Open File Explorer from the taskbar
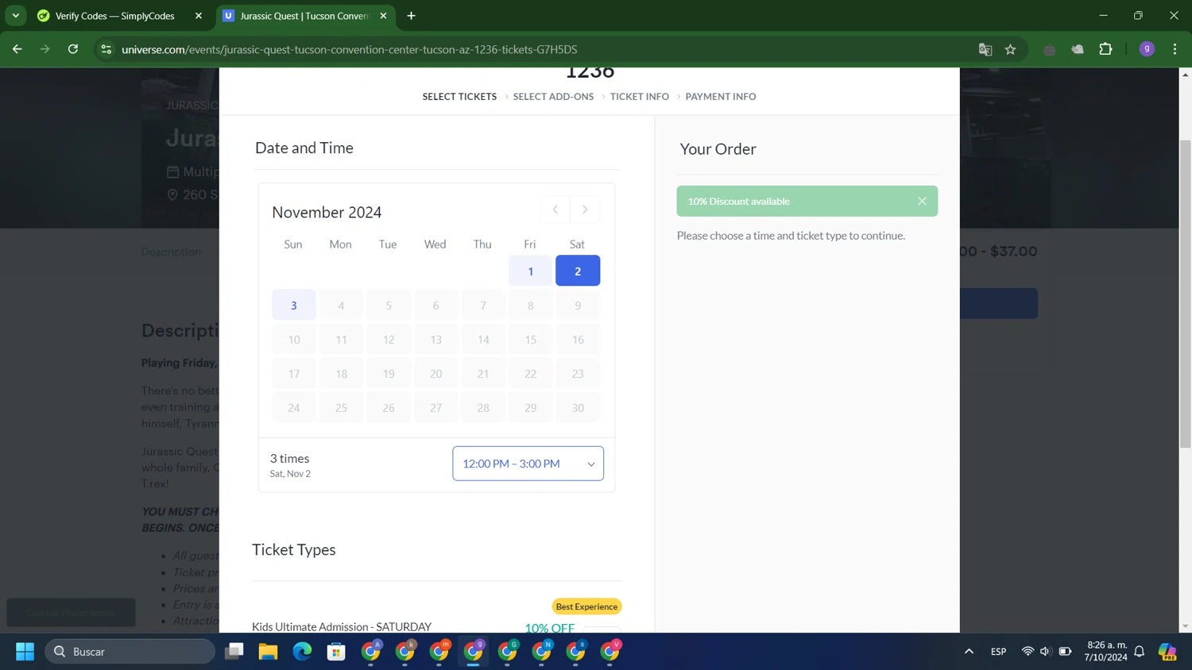Image resolution: width=1192 pixels, height=670 pixels. point(268,652)
